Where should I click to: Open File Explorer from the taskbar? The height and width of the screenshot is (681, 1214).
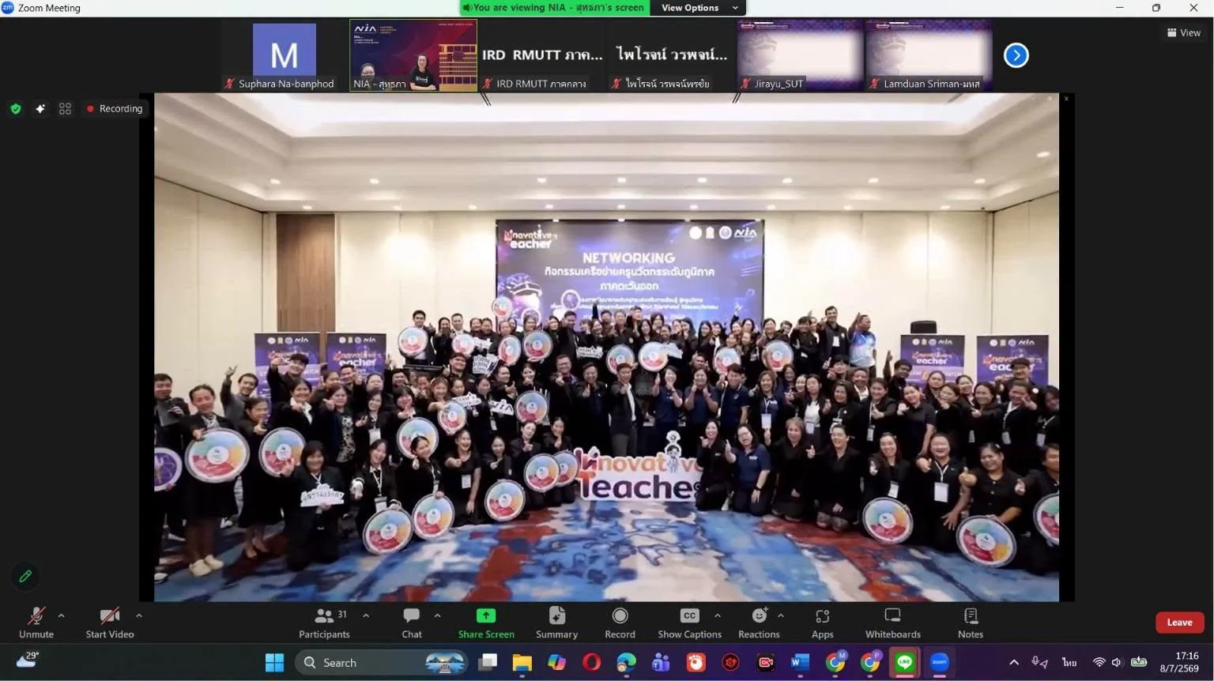tap(522, 662)
